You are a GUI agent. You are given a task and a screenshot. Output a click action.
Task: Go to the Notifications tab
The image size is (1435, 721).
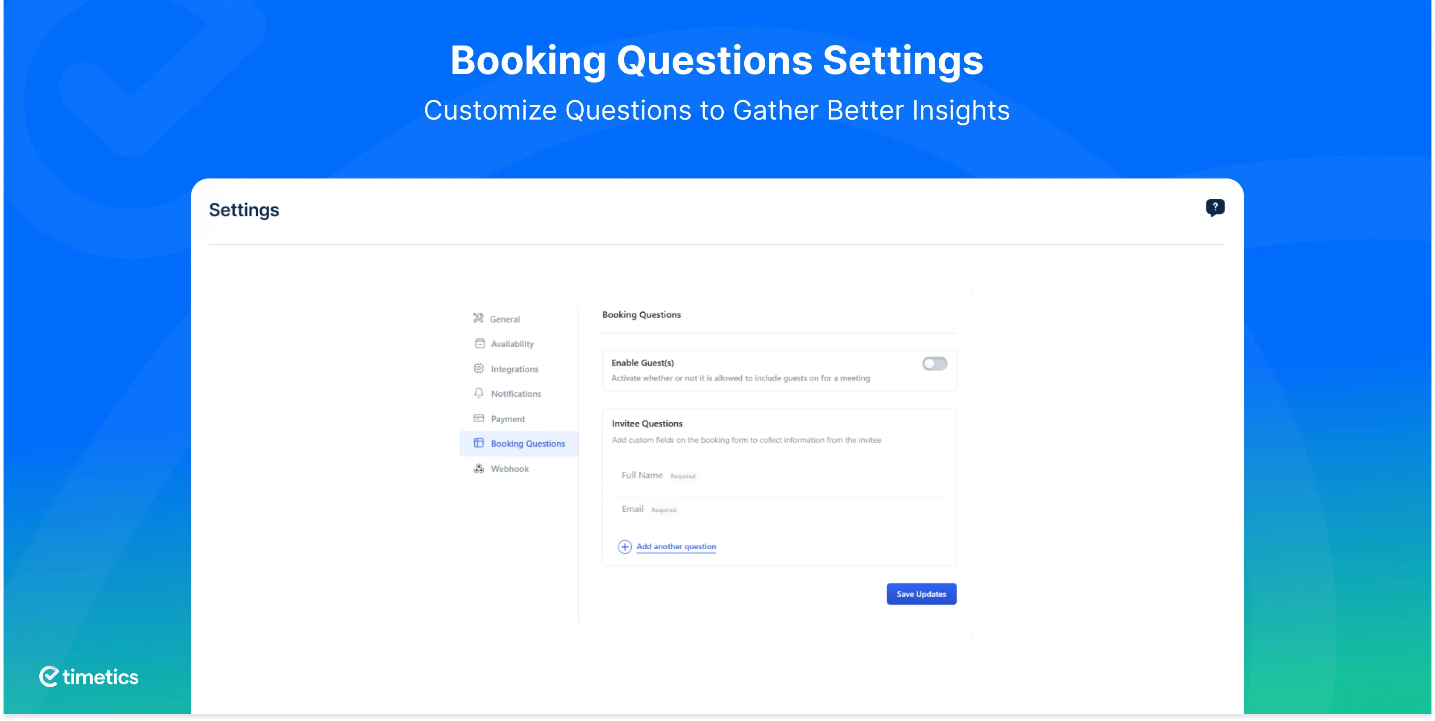[x=519, y=394]
